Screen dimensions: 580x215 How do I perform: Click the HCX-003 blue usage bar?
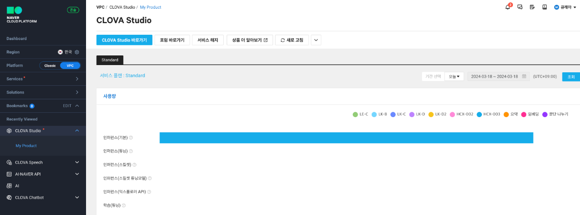click(346, 137)
